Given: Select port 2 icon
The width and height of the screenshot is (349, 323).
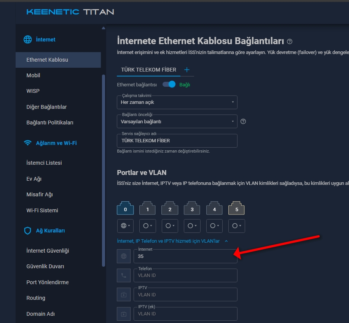Looking at the screenshot, I should click(x=170, y=208).
